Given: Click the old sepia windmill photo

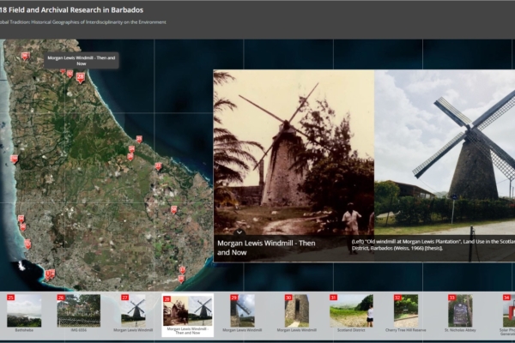Looking at the screenshot, I should (x=294, y=150).
